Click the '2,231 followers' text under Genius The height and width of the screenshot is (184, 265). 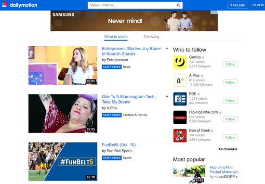click(x=200, y=66)
